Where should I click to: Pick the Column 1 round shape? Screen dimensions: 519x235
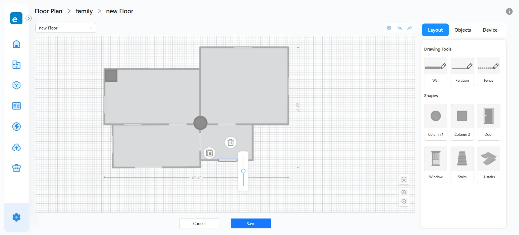tap(435, 122)
